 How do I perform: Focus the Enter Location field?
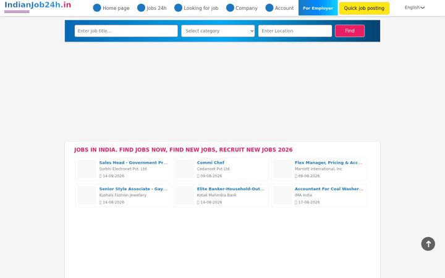pos(295,31)
